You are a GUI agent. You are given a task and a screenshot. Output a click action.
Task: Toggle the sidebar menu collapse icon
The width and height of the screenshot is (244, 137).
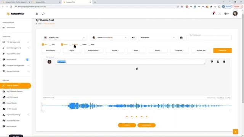coord(37,14)
